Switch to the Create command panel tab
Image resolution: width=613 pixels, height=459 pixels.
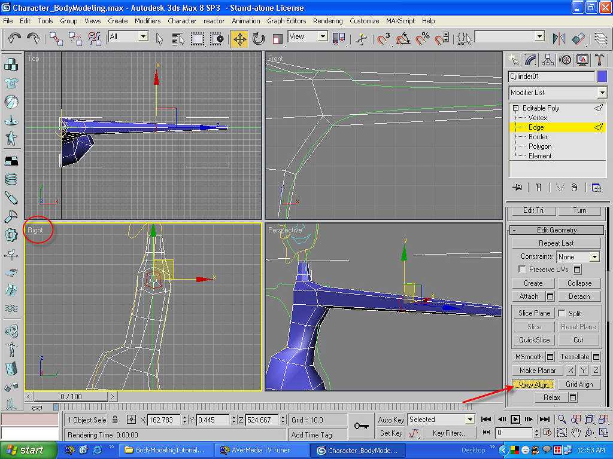[513, 60]
